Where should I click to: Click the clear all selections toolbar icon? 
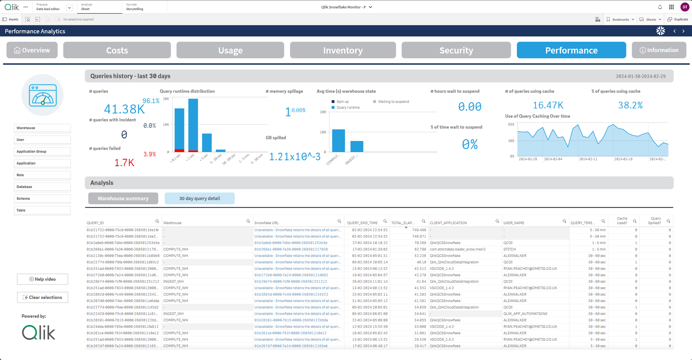pyautogui.click(x=58, y=19)
